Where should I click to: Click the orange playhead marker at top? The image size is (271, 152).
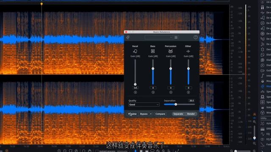point(41,4)
